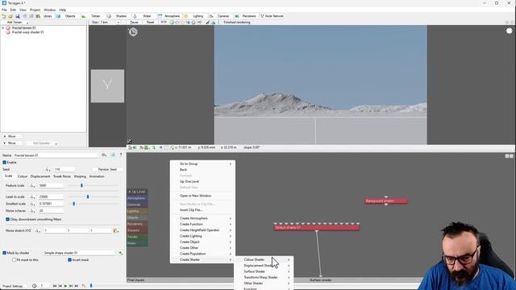Select the Background shader node

pos(386,201)
